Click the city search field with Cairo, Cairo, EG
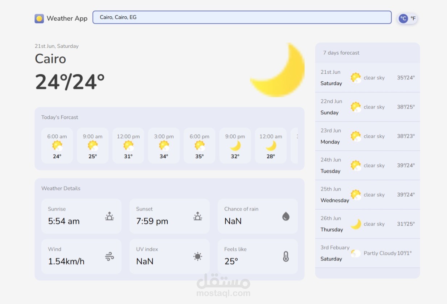The height and width of the screenshot is (304, 447). [242, 17]
